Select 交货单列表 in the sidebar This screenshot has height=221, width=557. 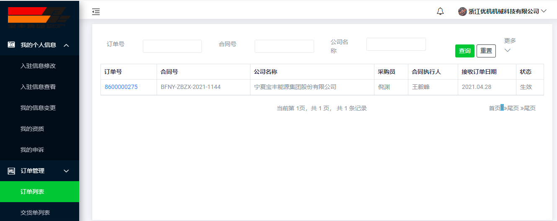[x=35, y=213]
